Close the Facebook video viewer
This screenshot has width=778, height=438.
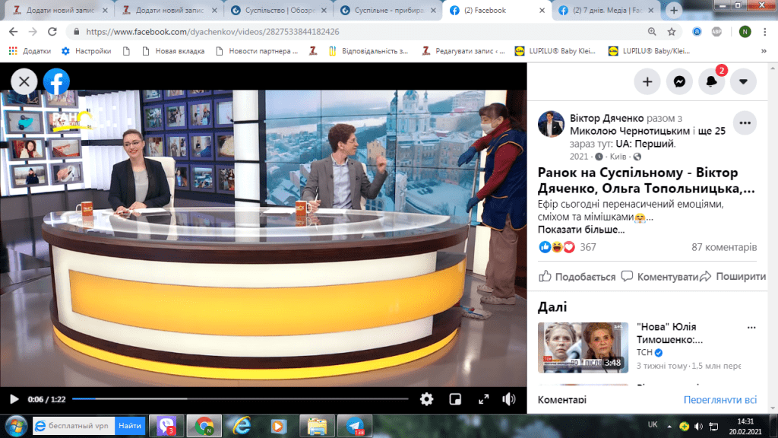click(24, 81)
